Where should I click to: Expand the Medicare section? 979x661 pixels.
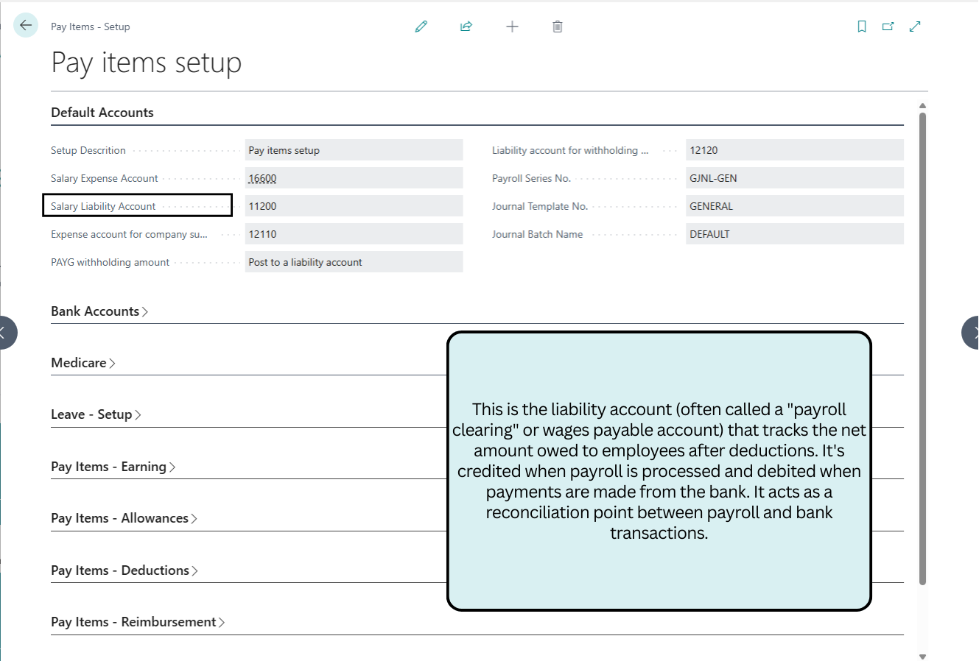83,363
